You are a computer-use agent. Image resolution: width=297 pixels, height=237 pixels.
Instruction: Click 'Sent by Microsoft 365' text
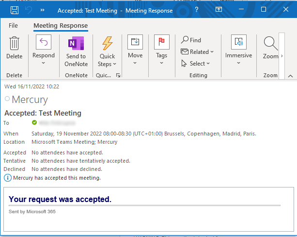(x=32, y=212)
